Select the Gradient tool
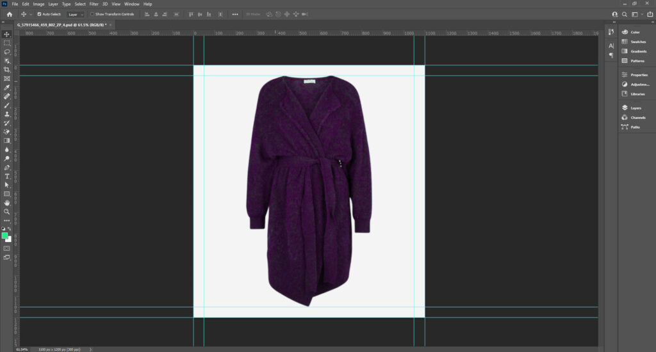Image resolution: width=656 pixels, height=352 pixels. point(6,140)
